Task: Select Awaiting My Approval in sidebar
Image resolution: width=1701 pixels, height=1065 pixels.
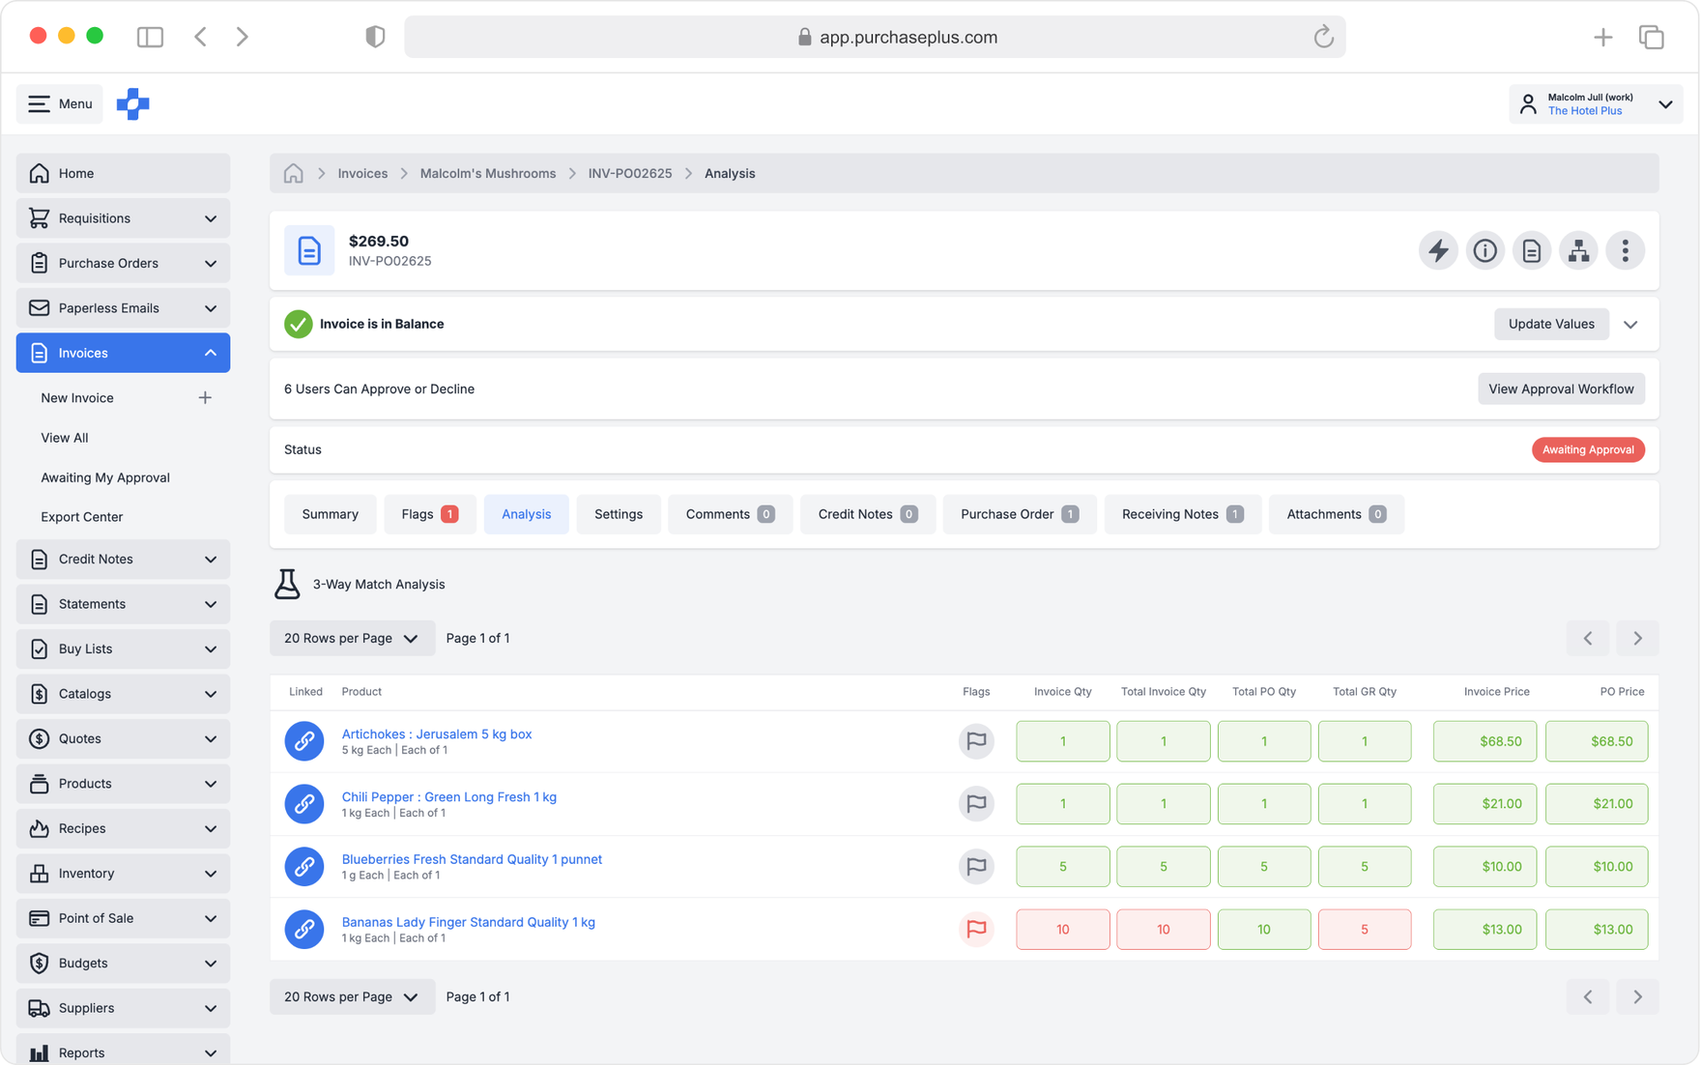Action: coord(105,477)
